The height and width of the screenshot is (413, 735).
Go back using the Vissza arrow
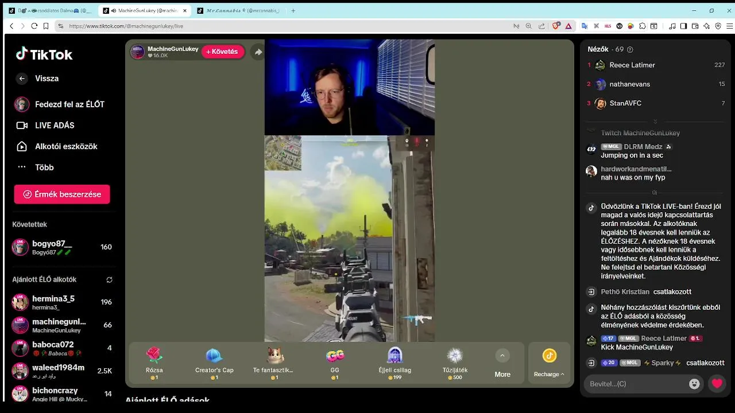(x=22, y=79)
